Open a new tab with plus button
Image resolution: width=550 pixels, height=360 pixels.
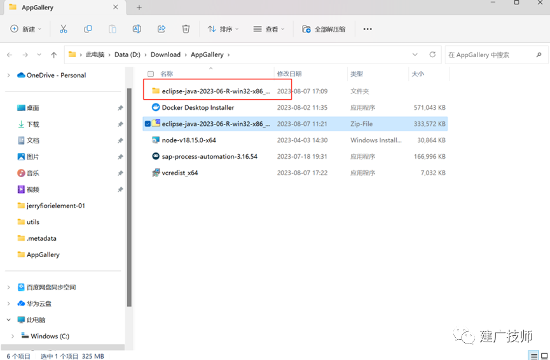pos(139,8)
